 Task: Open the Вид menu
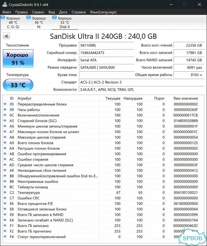click(52, 12)
